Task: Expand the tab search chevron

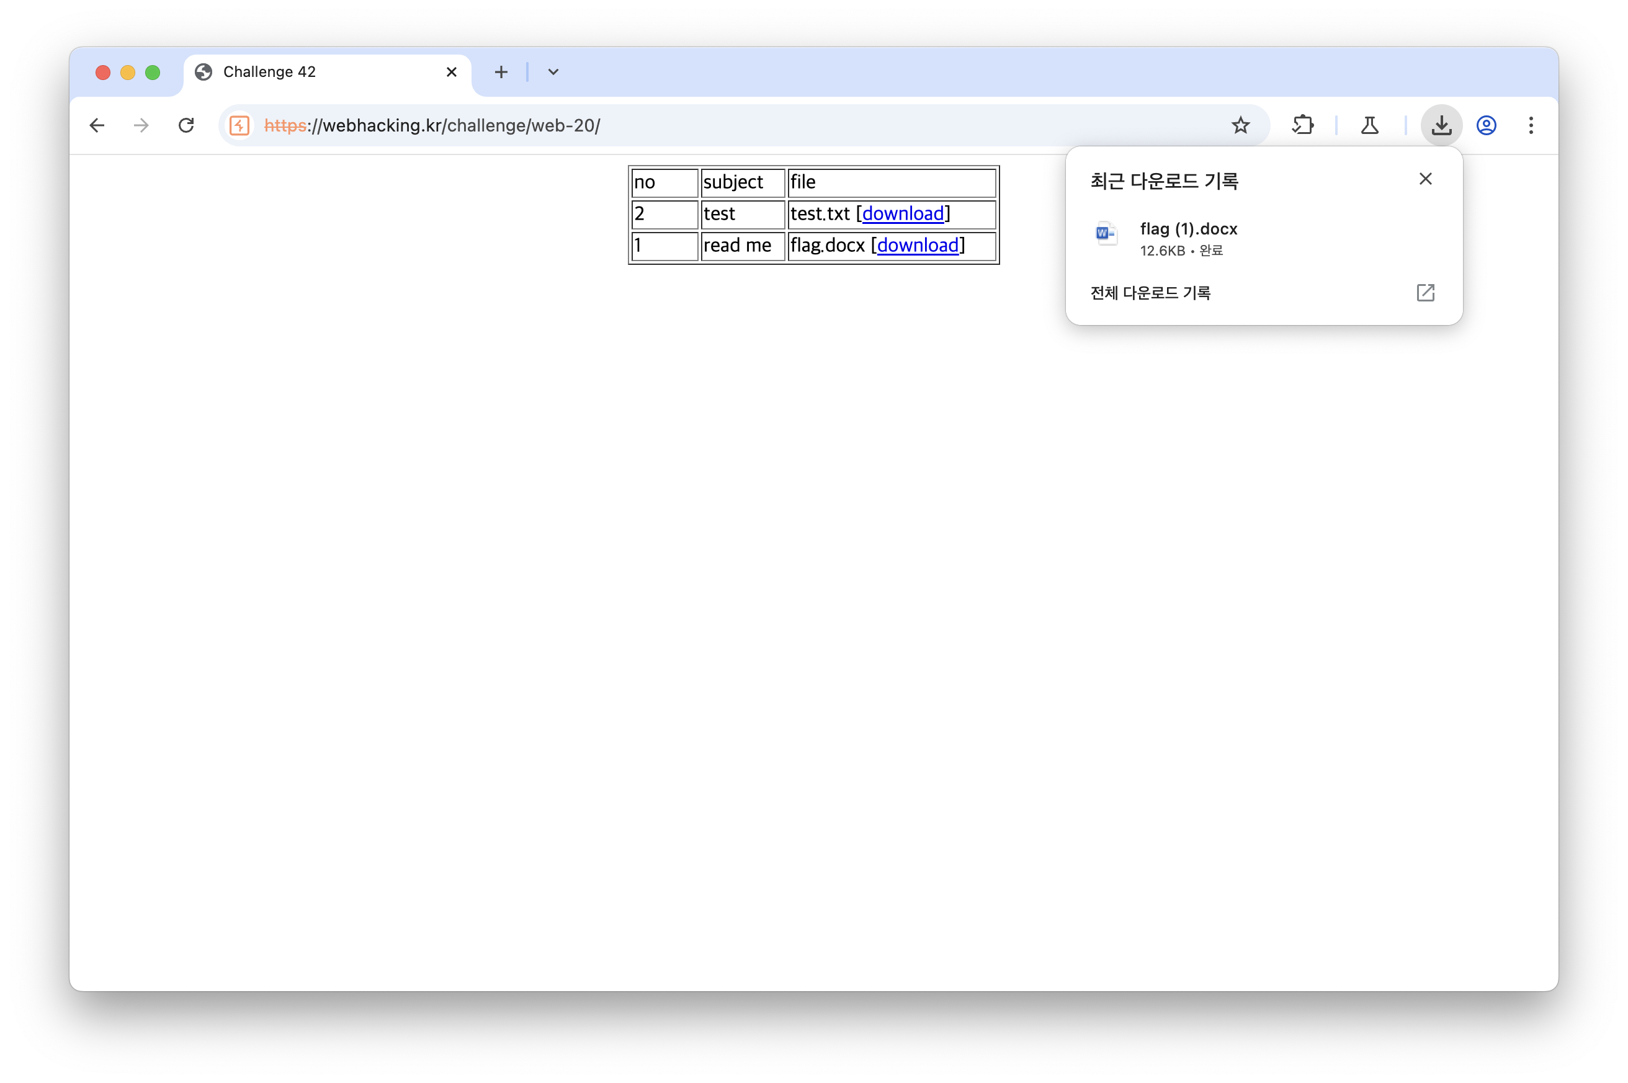Action: 553,72
